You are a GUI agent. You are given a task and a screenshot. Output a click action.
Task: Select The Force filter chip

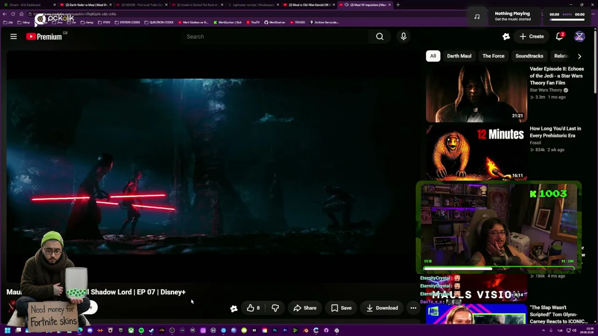point(493,56)
